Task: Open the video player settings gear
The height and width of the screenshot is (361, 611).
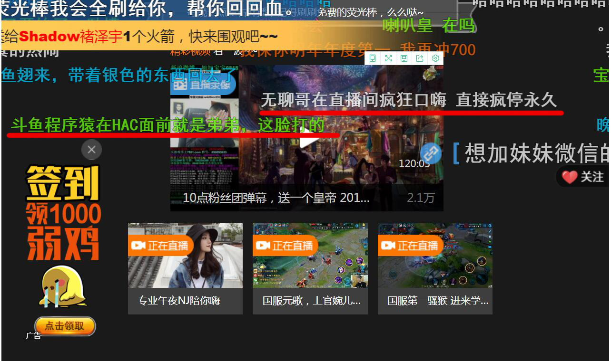Action: pos(435,58)
